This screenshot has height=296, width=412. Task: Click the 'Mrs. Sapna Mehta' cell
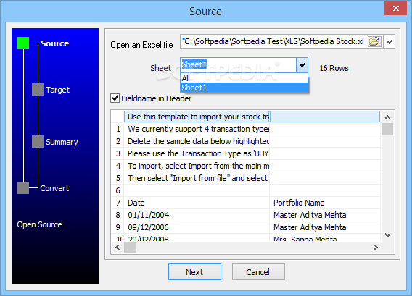coord(325,238)
